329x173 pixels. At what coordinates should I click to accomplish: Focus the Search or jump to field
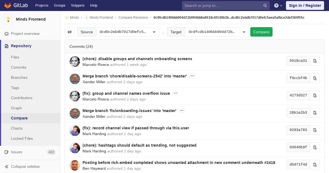click(x=222, y=5)
